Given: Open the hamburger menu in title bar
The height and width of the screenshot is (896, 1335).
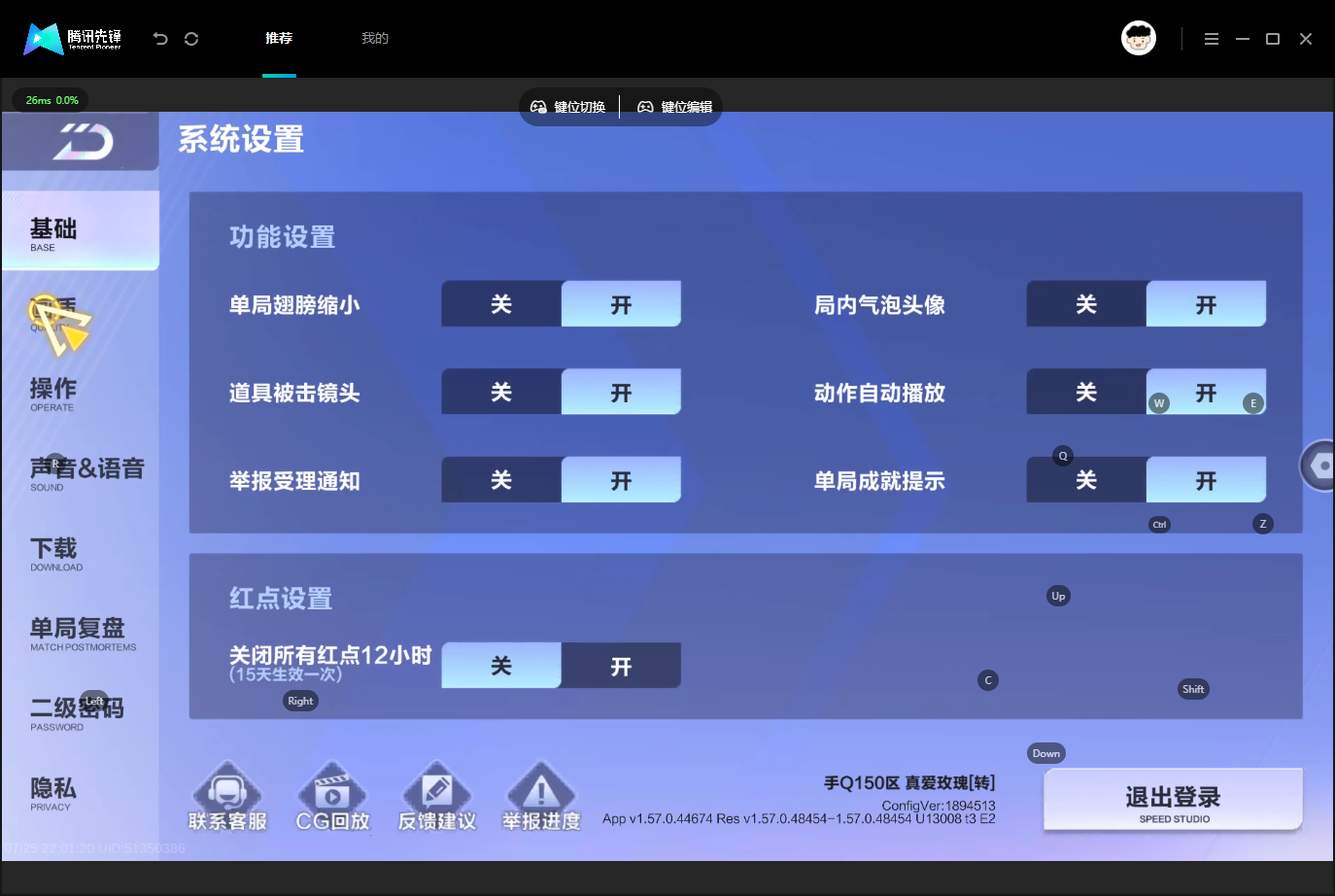Looking at the screenshot, I should click(1212, 39).
